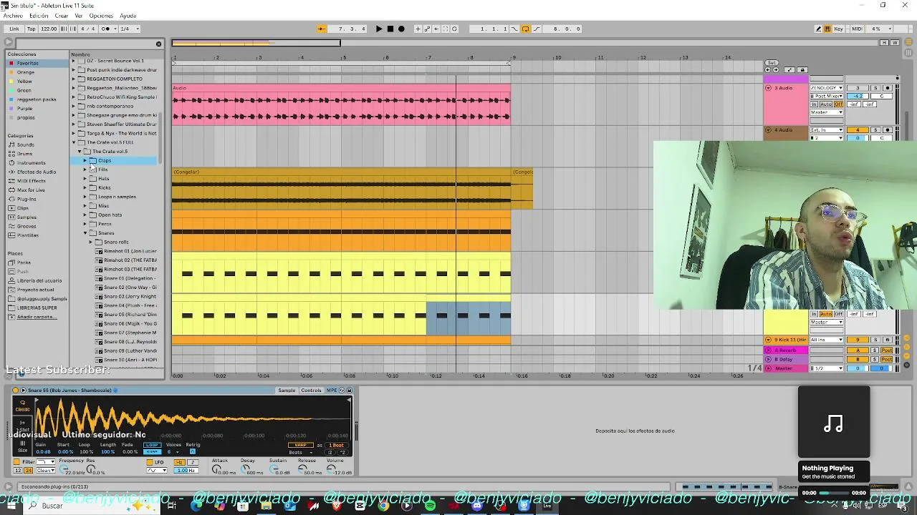Open Efectos de Audio category
The image size is (917, 515).
pyautogui.click(x=37, y=172)
